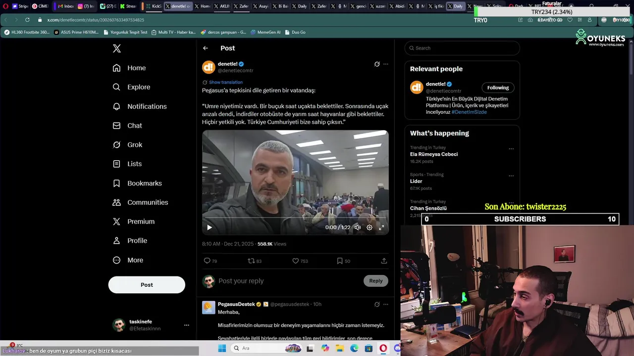Open the Home timeline
The width and height of the screenshot is (634, 356).
[x=129, y=68]
